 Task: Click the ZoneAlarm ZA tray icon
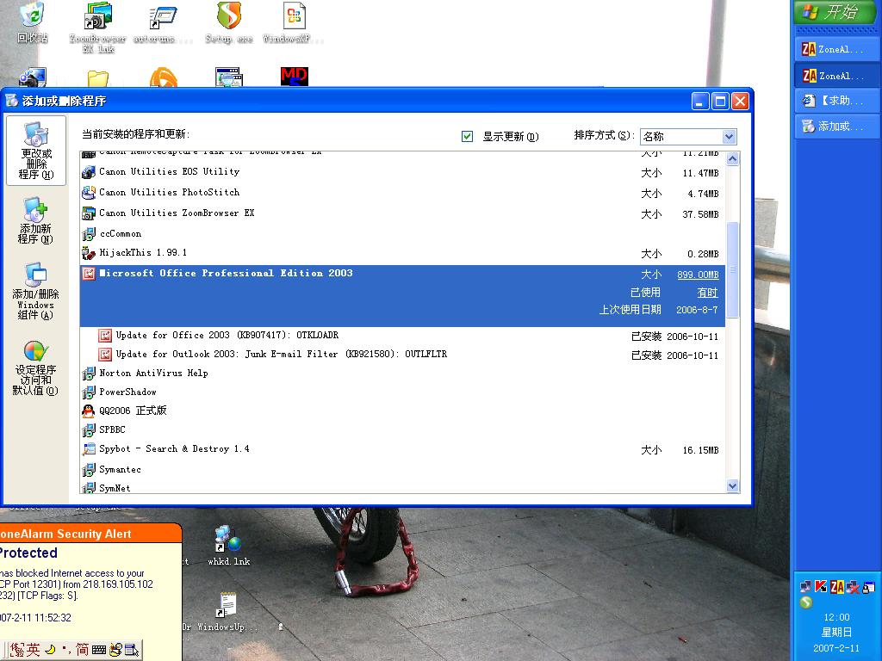pos(837,587)
